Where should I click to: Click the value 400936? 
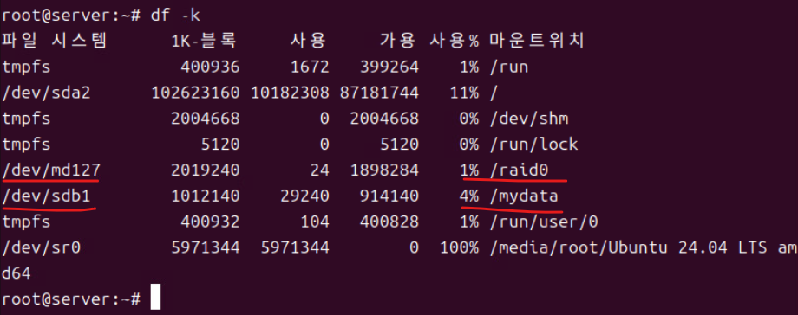pos(210,67)
